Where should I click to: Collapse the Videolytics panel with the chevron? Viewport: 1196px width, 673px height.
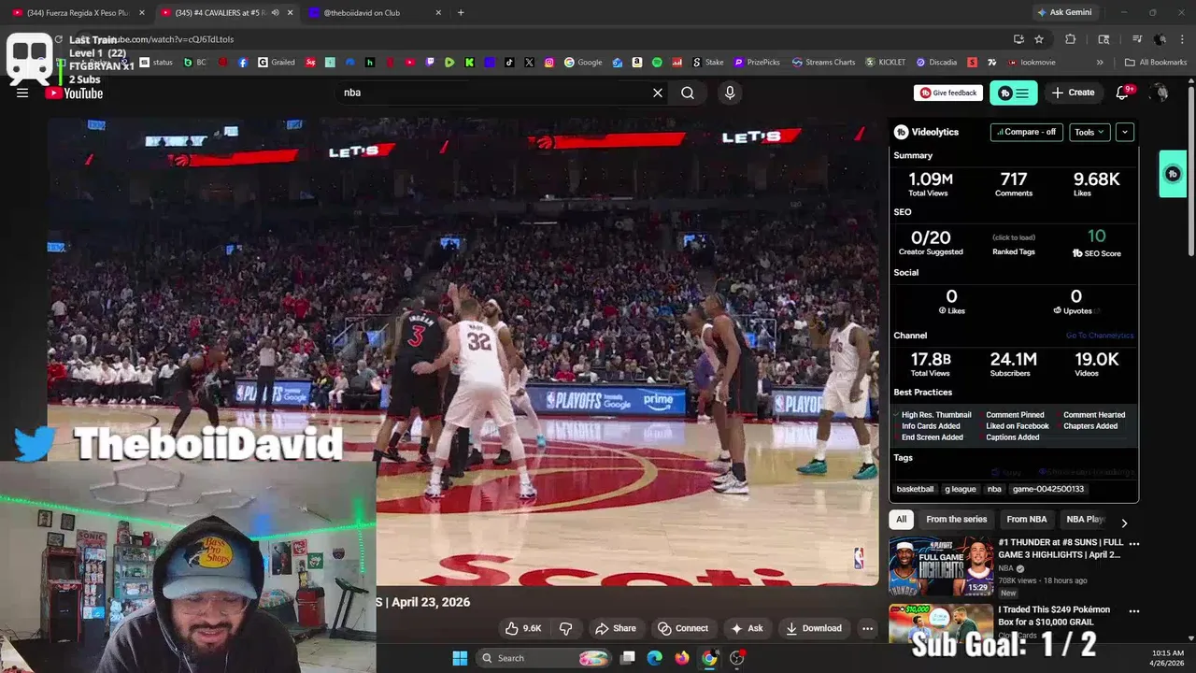point(1125,132)
